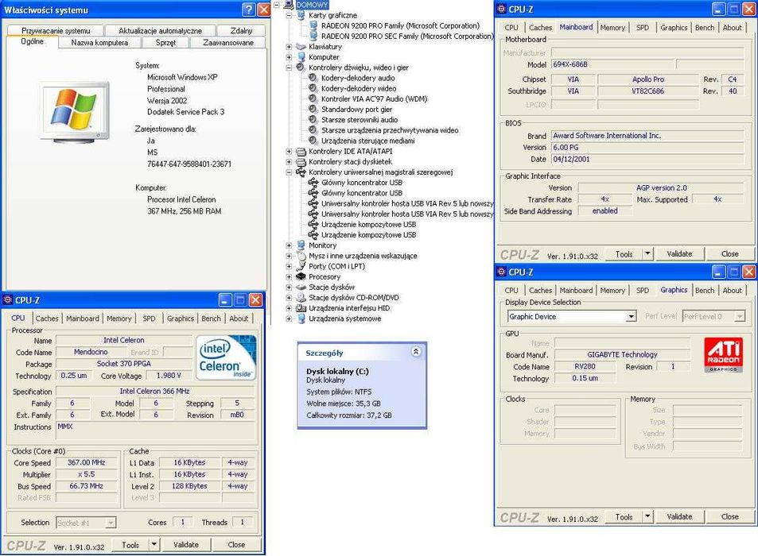Click the Monitory category icon
The height and width of the screenshot is (556, 758).
(301, 245)
